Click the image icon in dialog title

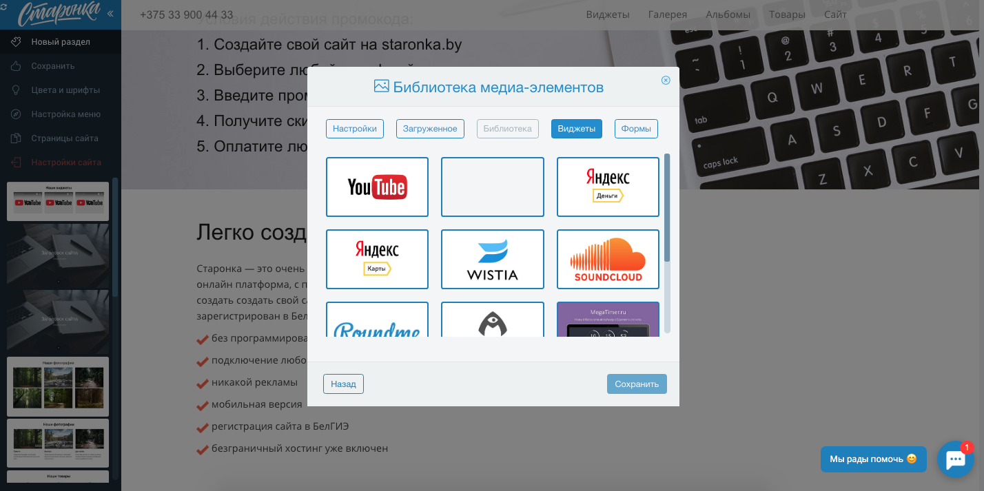point(381,86)
